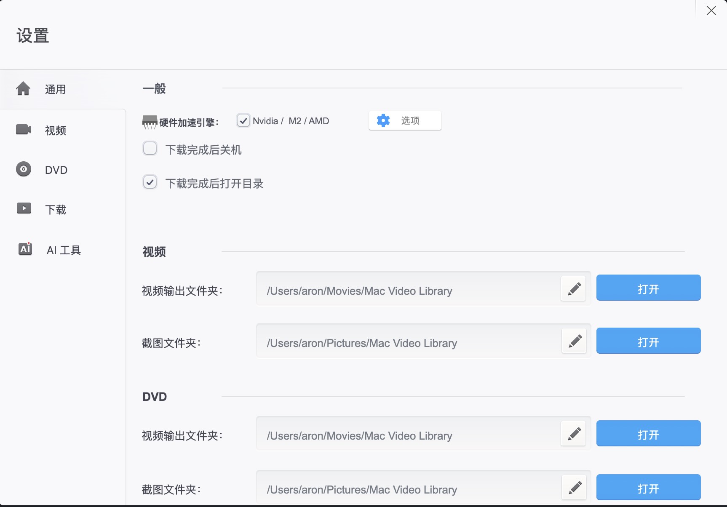Enable 下载完成后关机 checkbox
The width and height of the screenshot is (727, 507).
pyautogui.click(x=150, y=148)
